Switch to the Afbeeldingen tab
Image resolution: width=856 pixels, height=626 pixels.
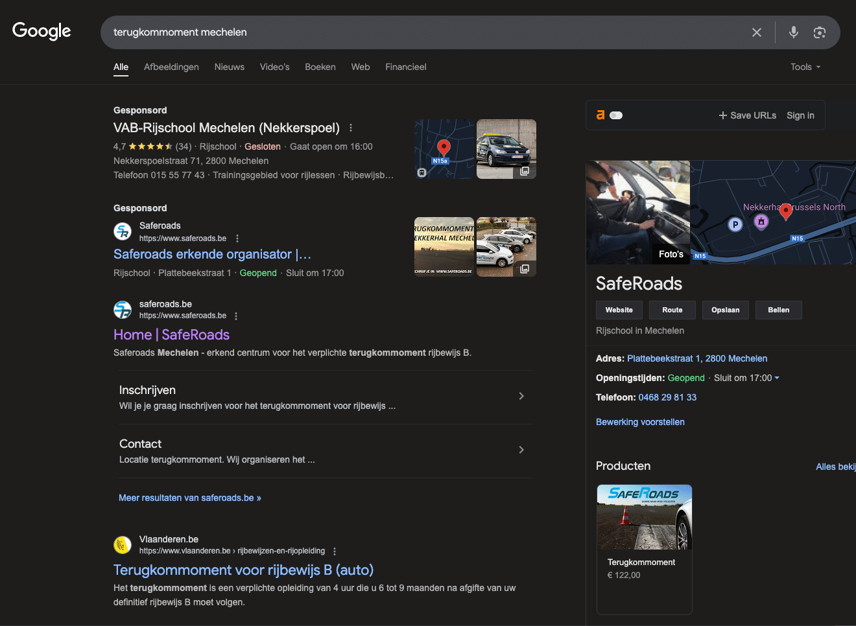coord(171,67)
